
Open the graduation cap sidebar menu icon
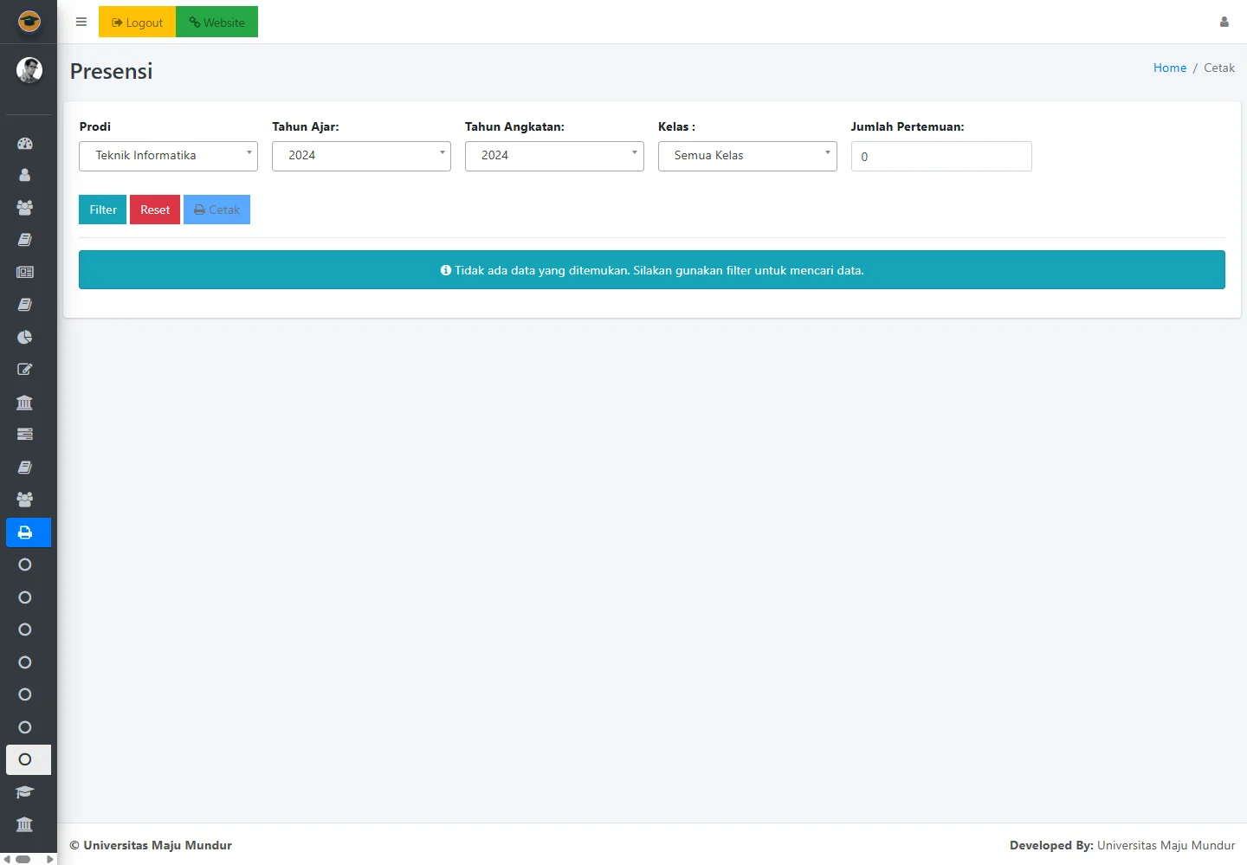(x=25, y=792)
